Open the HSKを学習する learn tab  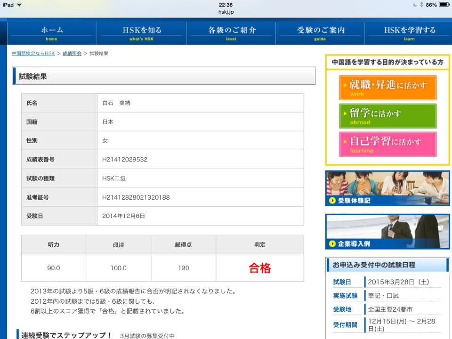coord(409,33)
